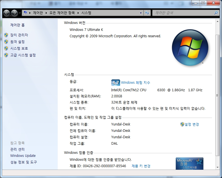Click the scrollbar down arrow
The width and height of the screenshot is (222, 178).
(218, 167)
